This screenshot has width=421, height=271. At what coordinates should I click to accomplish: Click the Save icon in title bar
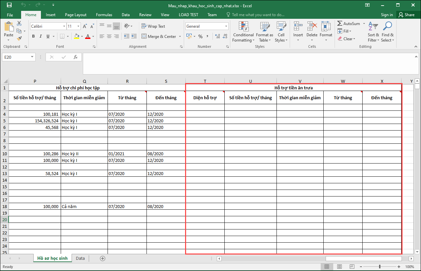pyautogui.click(x=9, y=5)
